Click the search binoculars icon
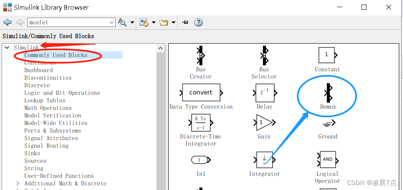The height and width of the screenshot is (190, 403). (x=122, y=22)
